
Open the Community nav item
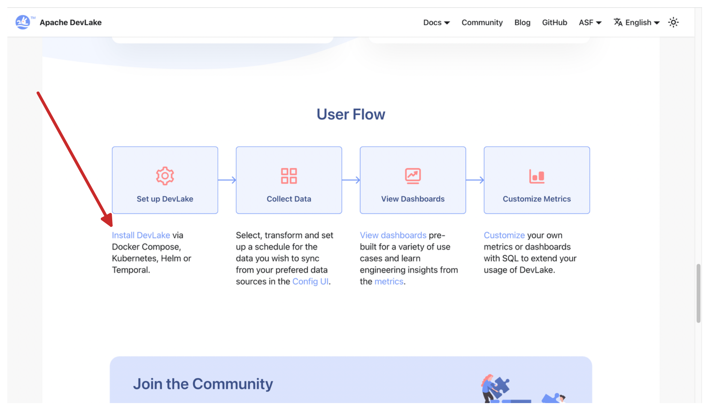pos(482,23)
